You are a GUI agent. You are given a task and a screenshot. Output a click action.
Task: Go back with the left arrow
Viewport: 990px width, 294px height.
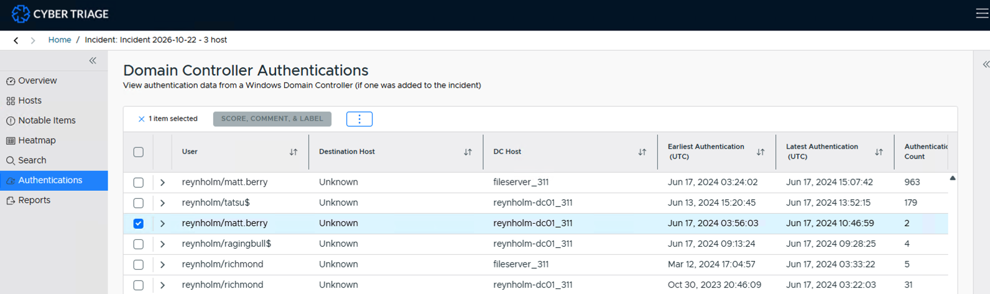pos(16,40)
